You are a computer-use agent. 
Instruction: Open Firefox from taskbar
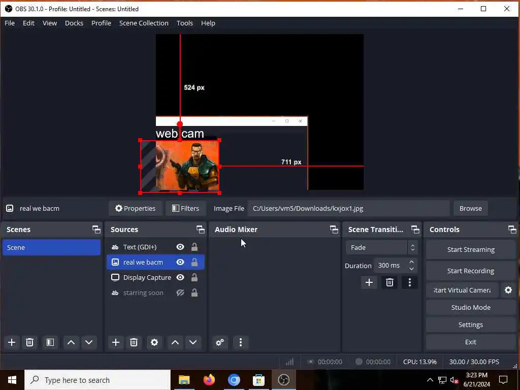pyautogui.click(x=209, y=380)
